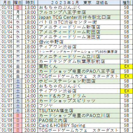Click トレーディングカードゲームショップ193秋葉原店 cell

tap(79, 52)
